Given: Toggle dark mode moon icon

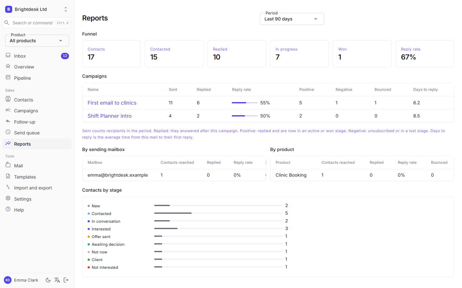Looking at the screenshot, I should [x=48, y=280].
